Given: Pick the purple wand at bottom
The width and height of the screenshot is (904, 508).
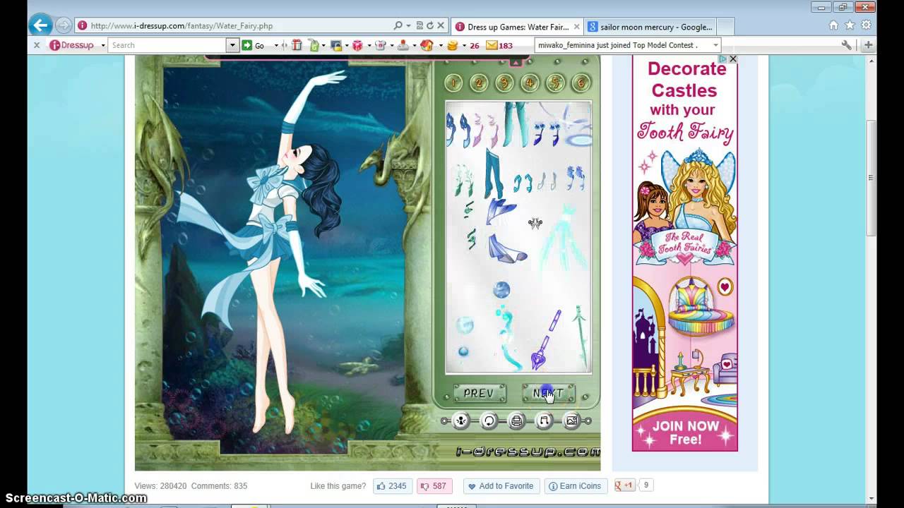Looking at the screenshot, I should point(546,340).
